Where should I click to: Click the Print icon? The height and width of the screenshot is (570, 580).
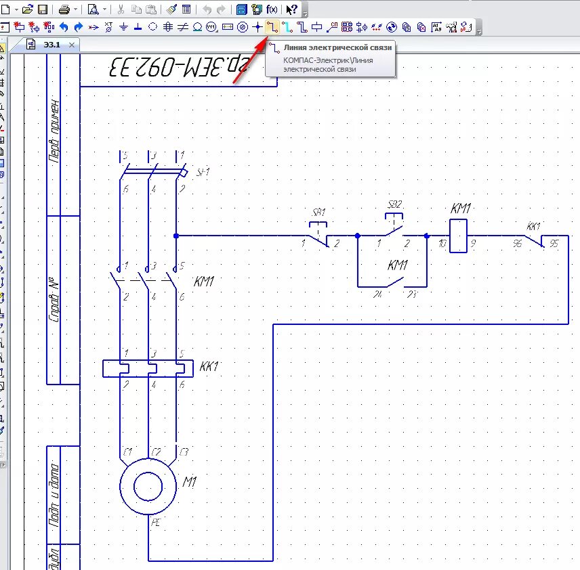[x=64, y=9]
